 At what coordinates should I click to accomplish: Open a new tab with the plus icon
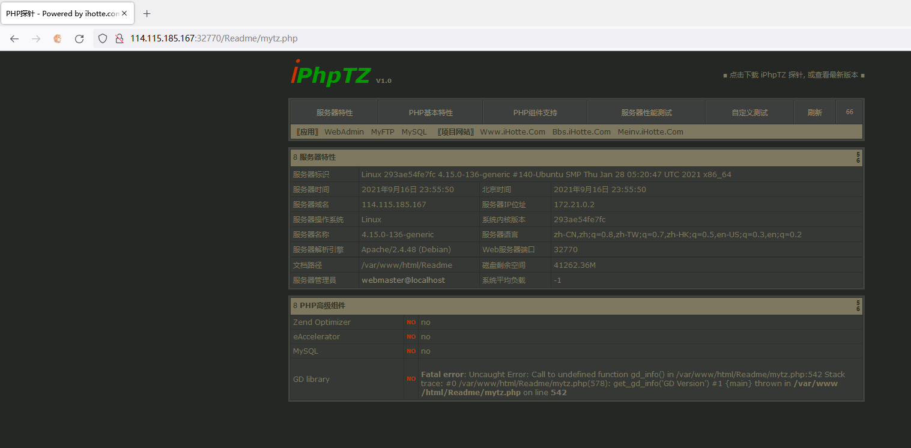(147, 13)
